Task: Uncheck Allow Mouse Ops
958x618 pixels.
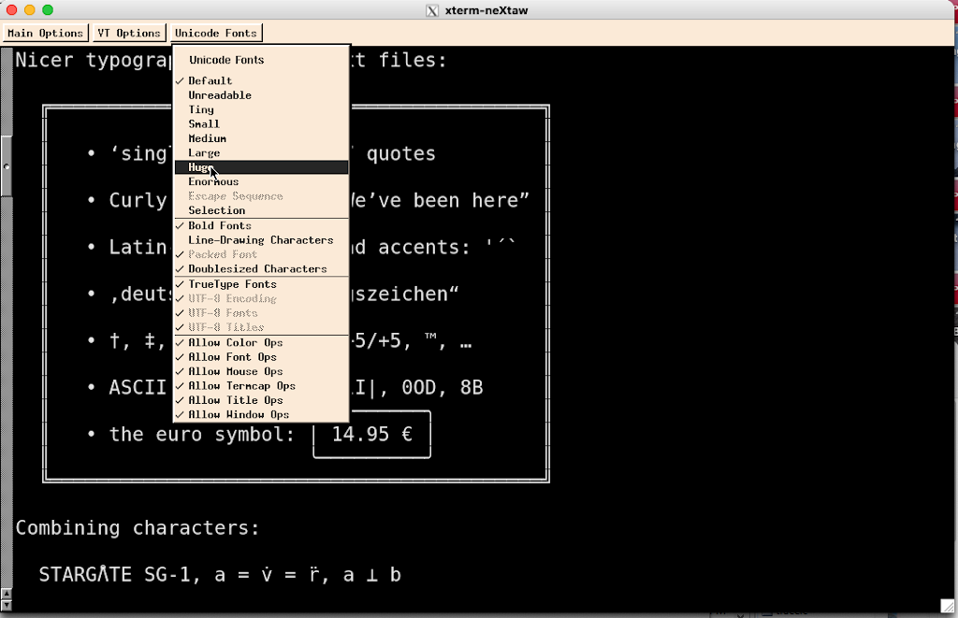Action: click(236, 371)
